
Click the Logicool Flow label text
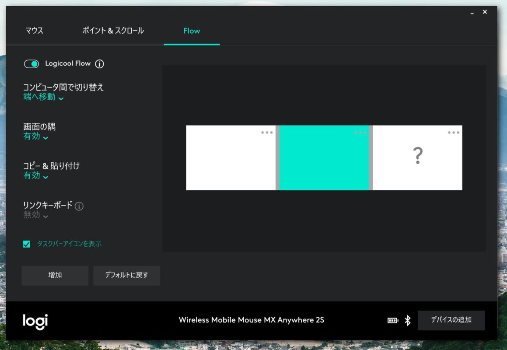[68, 63]
